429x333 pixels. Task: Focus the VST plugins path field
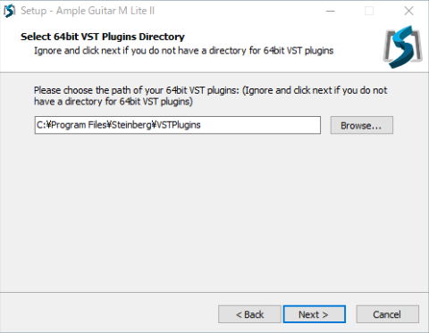point(178,125)
